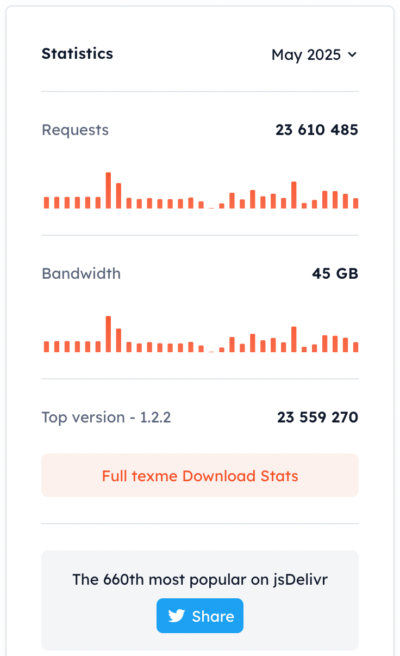This screenshot has height=656, width=400.
Task: Click the Twitter bird icon
Action: (x=177, y=616)
